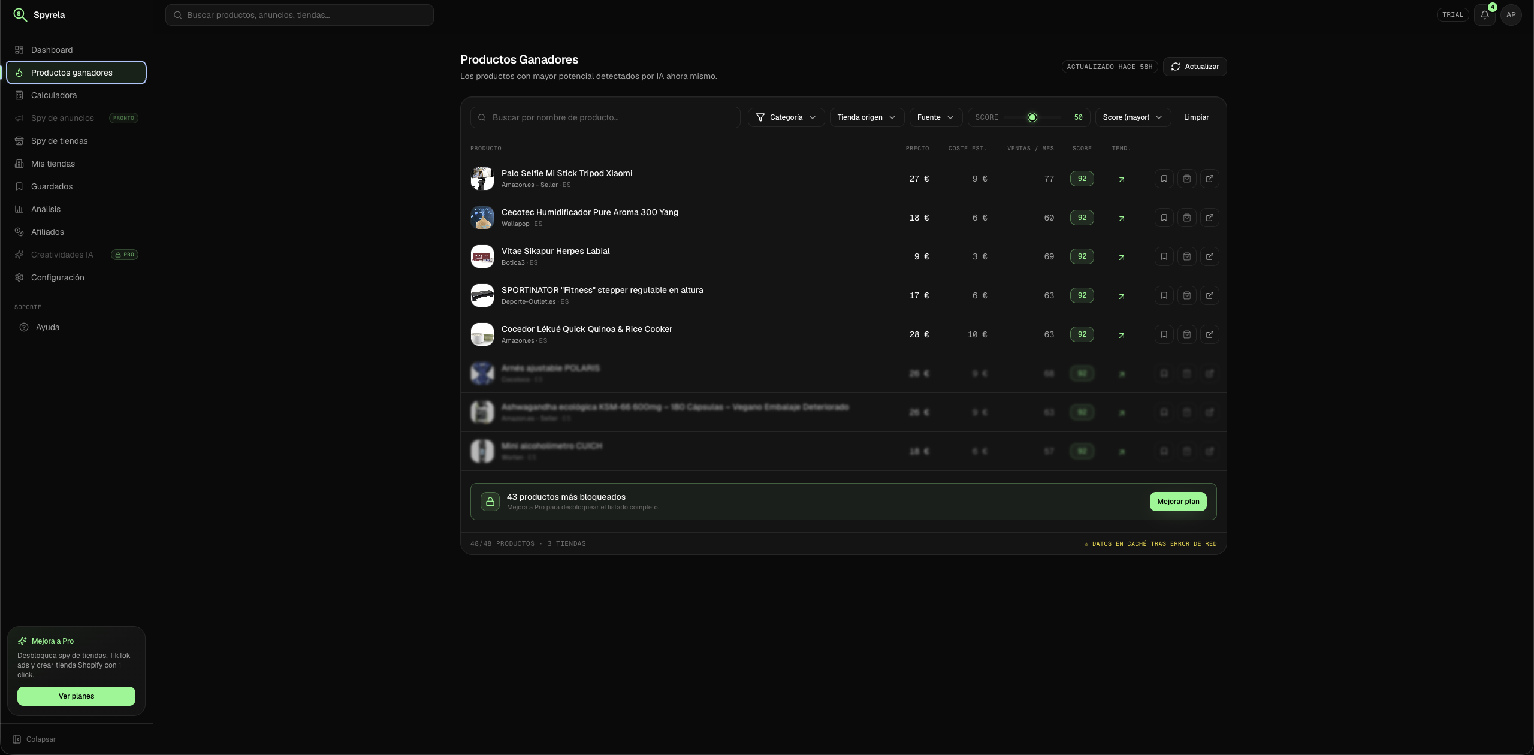
Task: Adjust the SCORE slider handle
Action: tap(1032, 117)
